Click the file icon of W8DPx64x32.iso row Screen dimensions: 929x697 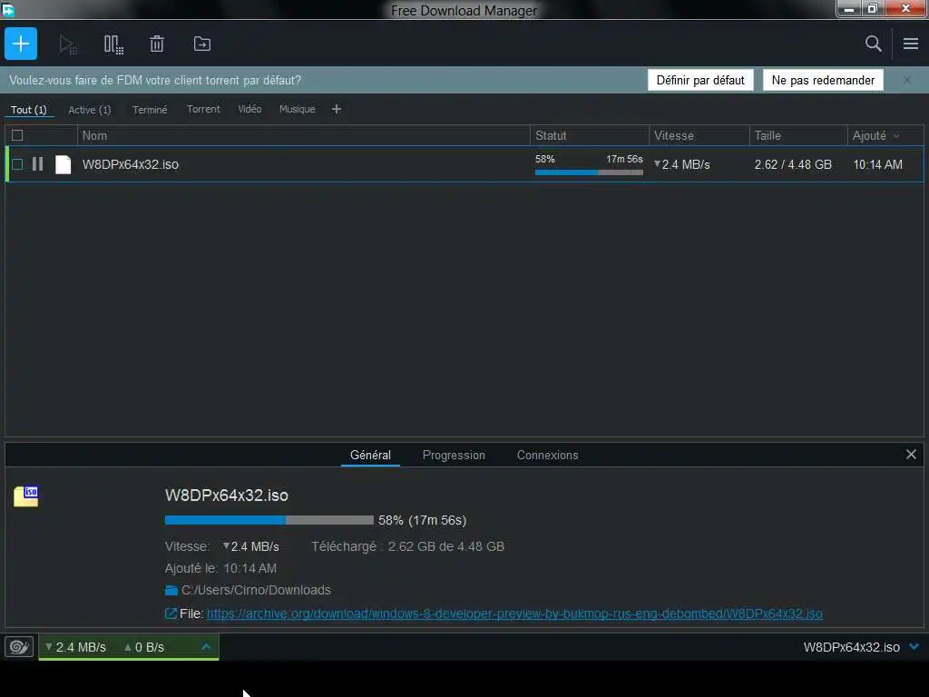(63, 164)
